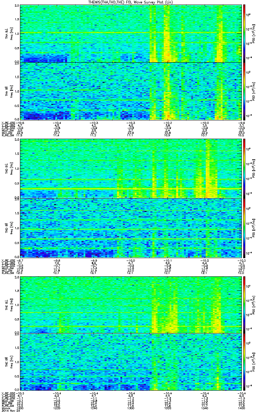
Task: Click the THA B-perp spectrogram panel
Action: tap(131, 33)
